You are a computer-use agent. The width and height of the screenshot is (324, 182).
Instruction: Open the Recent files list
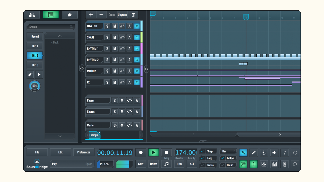[35, 36]
